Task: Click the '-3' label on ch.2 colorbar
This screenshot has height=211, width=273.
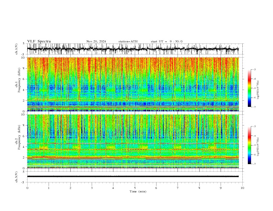Action: click(254, 127)
